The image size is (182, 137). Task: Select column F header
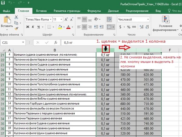click(x=170, y=50)
